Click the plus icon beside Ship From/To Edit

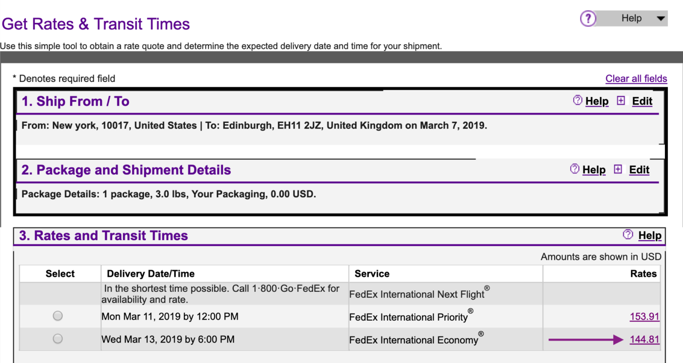620,101
